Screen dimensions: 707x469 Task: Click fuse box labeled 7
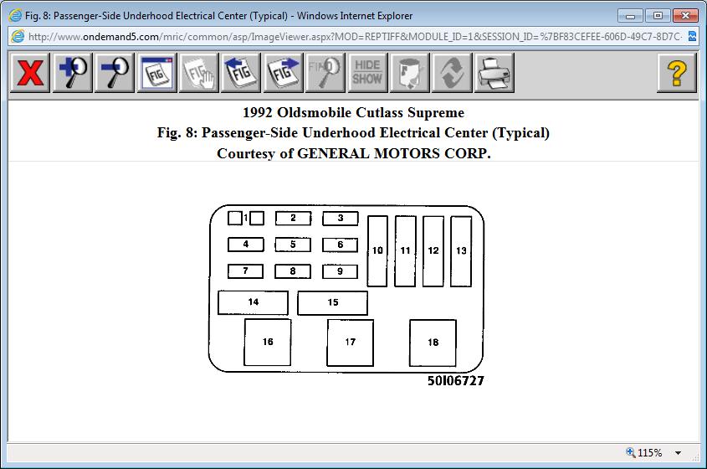point(246,271)
